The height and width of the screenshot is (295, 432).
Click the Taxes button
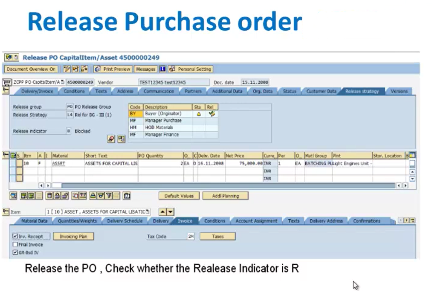click(x=217, y=236)
